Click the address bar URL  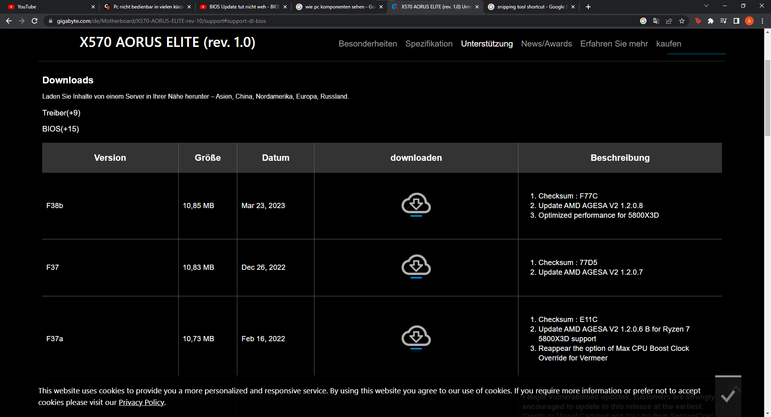pos(161,21)
